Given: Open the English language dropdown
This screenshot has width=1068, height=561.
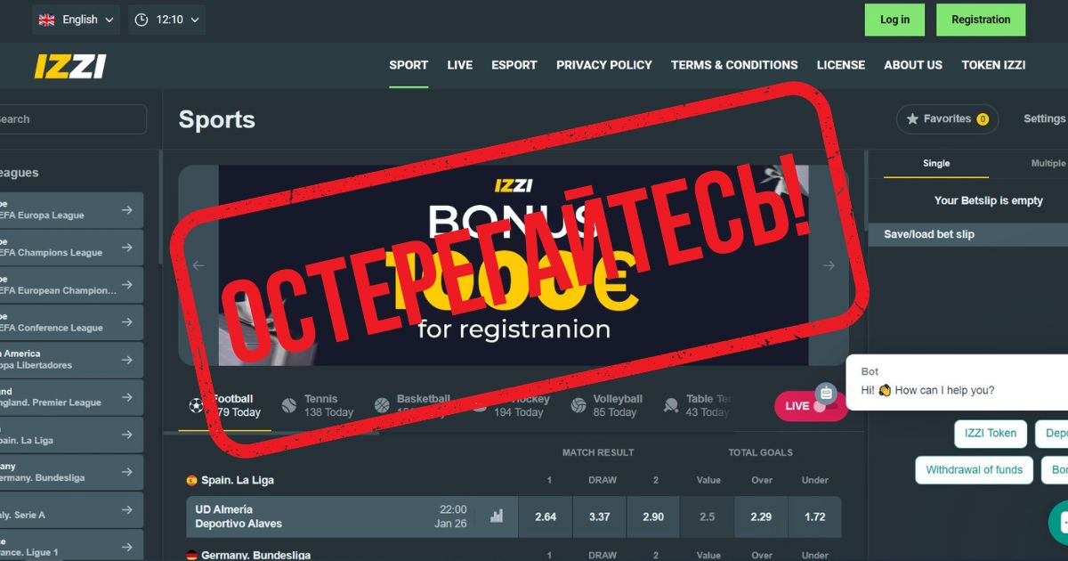Looking at the screenshot, I should 76,20.
